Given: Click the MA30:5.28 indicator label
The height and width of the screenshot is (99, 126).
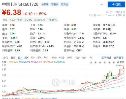Looking at the screenshot, I should click(48, 62).
